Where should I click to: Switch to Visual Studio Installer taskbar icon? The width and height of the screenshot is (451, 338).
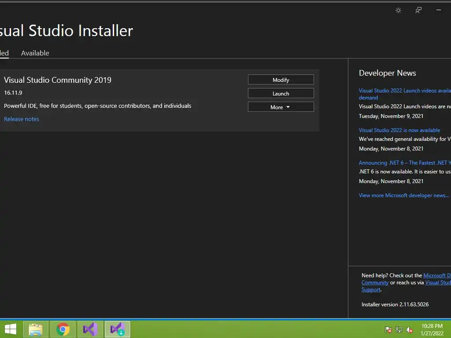pos(118,329)
